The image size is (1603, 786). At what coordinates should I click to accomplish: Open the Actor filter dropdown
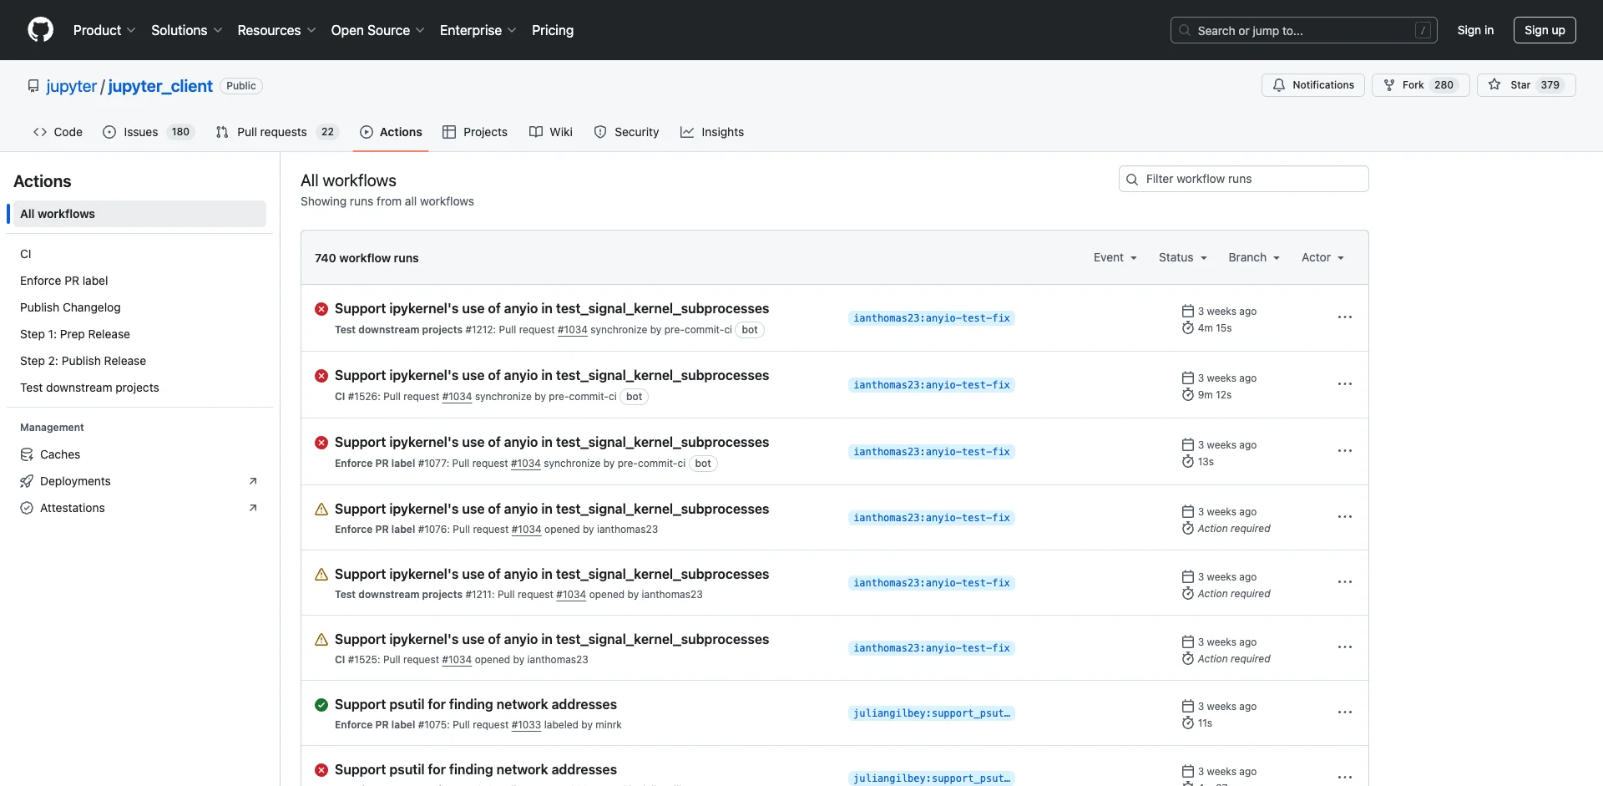1323,257
